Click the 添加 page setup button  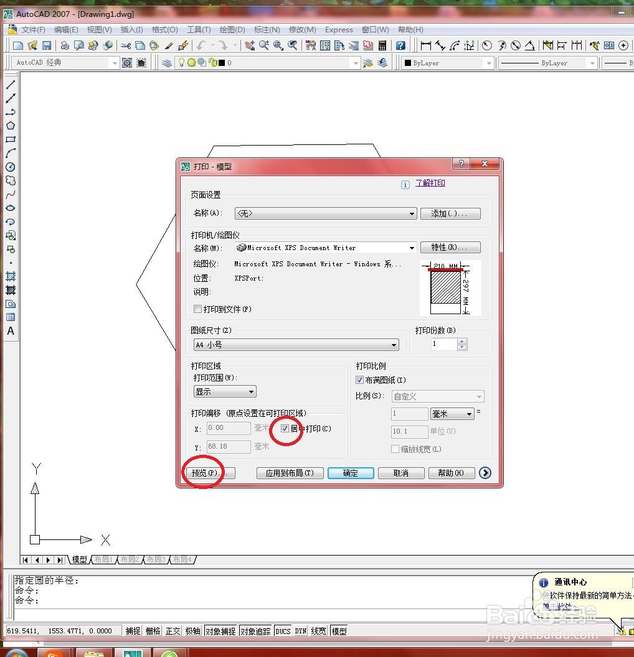coord(450,213)
